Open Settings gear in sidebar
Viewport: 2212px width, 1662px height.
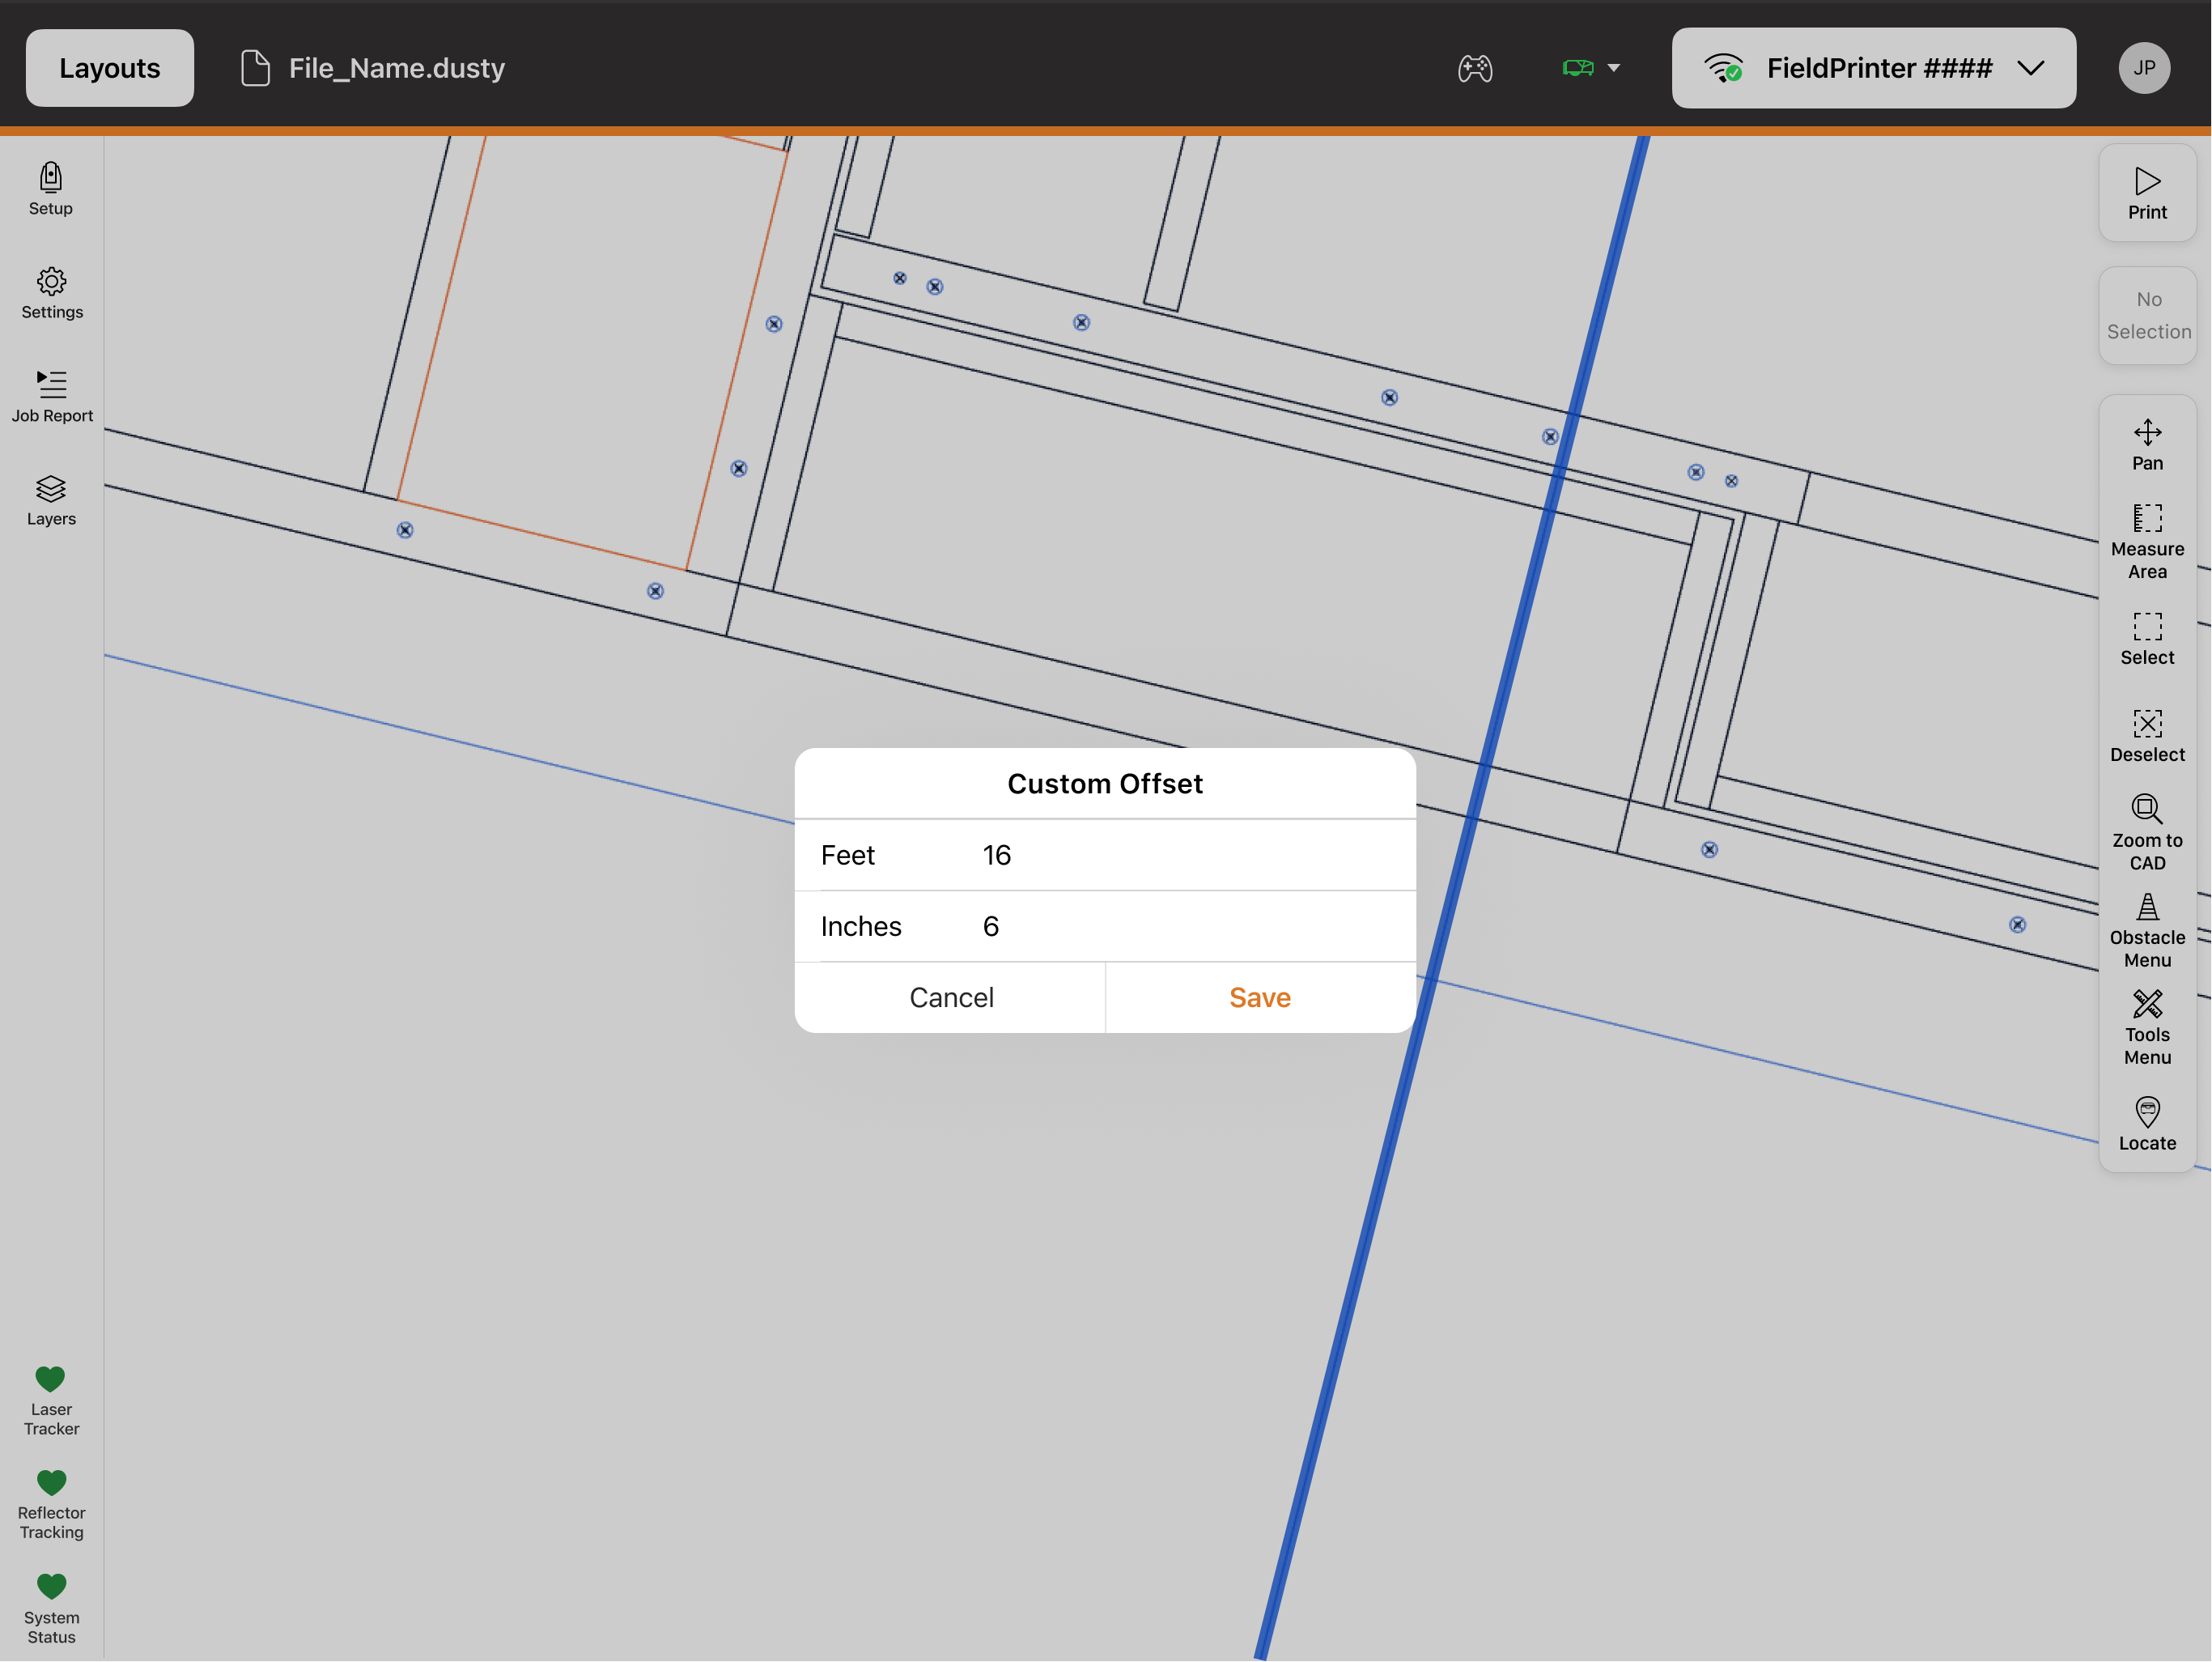pos(52,293)
